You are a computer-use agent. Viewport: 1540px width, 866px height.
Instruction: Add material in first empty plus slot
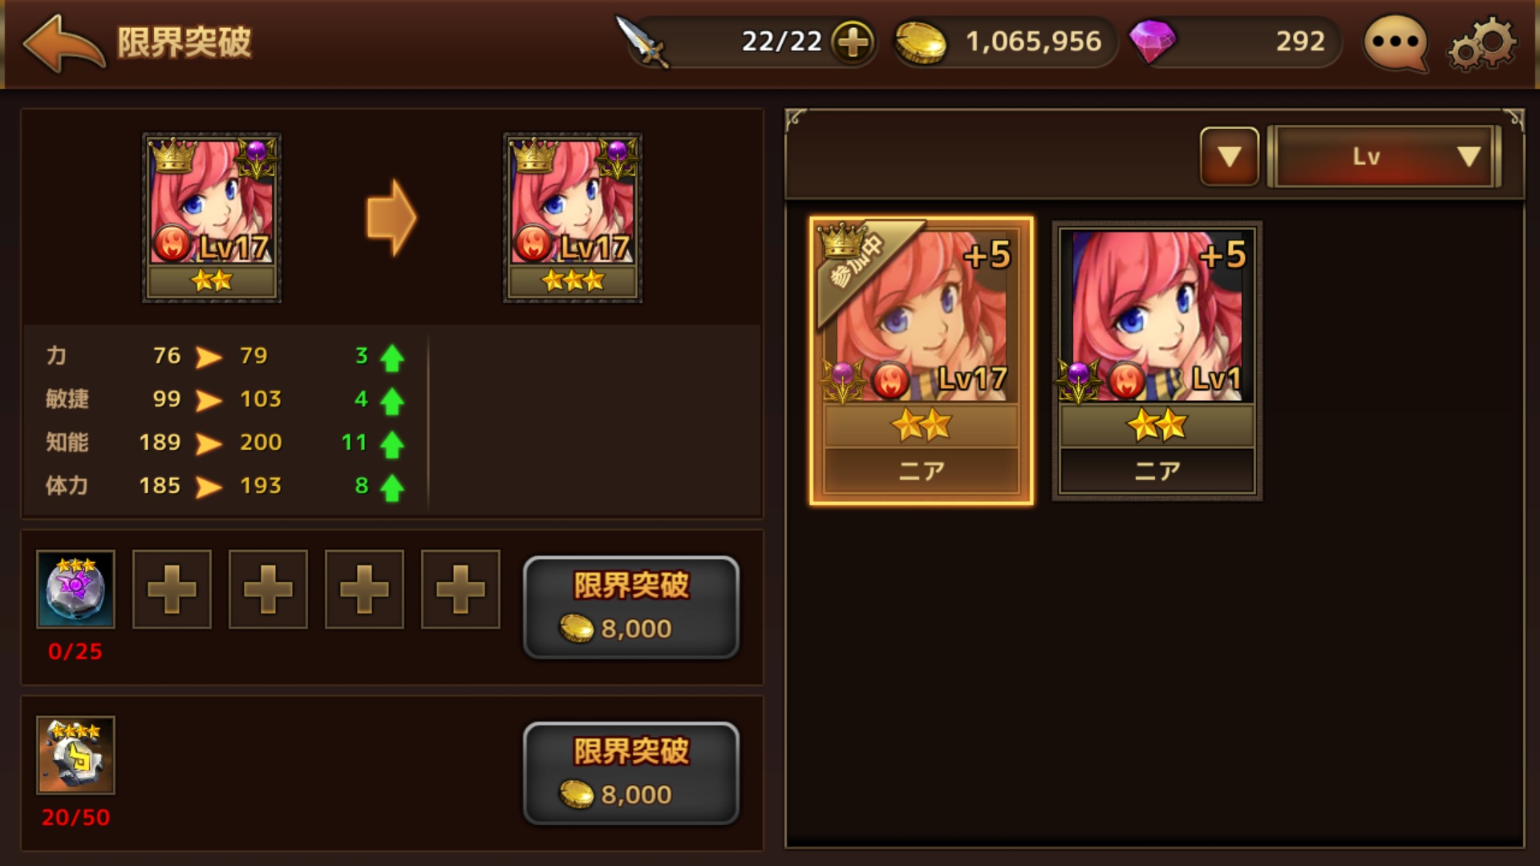click(x=172, y=589)
